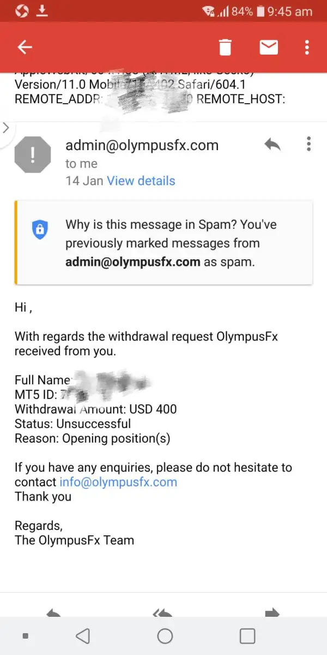
Task: Open the top toolbar overflow menu
Action: point(307,47)
